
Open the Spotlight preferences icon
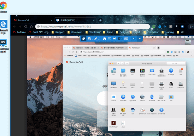click(171, 72)
